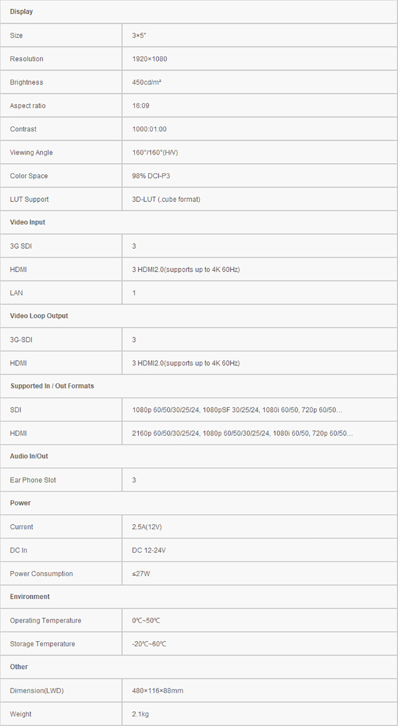The image size is (398, 726).
Task: Click the 98% DCI-P3 value
Action: click(x=147, y=176)
